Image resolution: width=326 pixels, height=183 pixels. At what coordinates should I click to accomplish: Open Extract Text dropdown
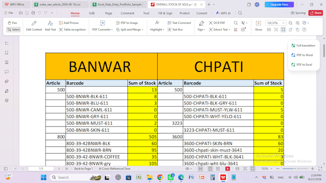pyautogui.click(x=220, y=30)
